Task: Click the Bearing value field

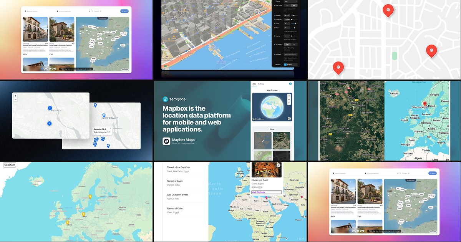Action: (x=287, y=36)
